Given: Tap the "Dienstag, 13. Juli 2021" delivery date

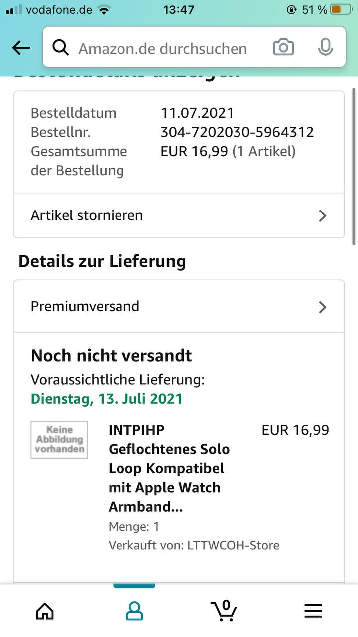Looking at the screenshot, I should tap(107, 399).
